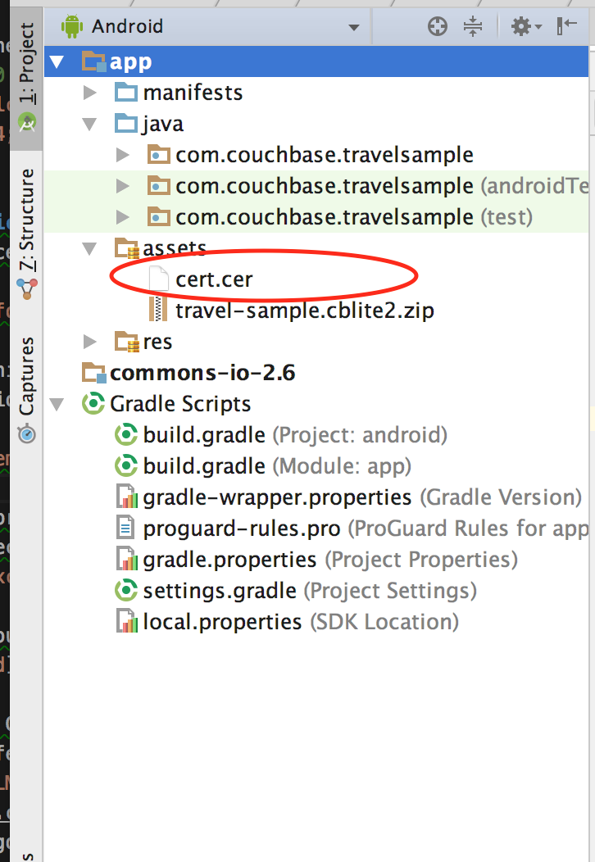Expand the com.couchbase.travelsample (androidTest) package
Screen dimensions: 595x862
click(123, 186)
